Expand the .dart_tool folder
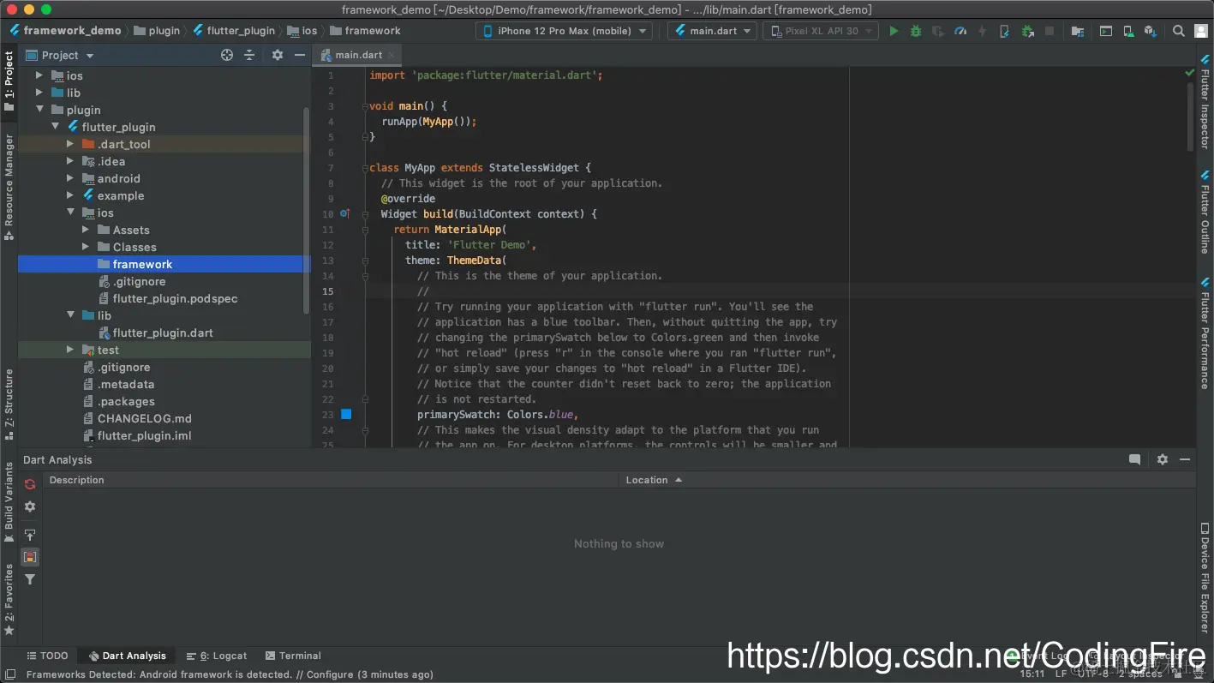1214x683 pixels. coord(70,144)
